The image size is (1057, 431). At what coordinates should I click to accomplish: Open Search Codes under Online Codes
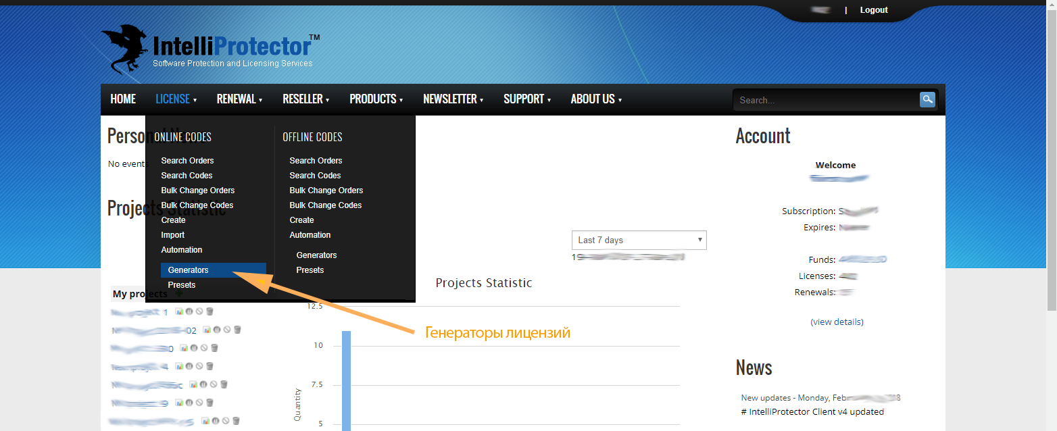(187, 176)
